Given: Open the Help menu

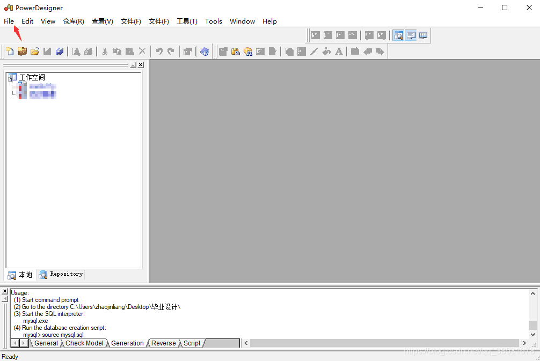Looking at the screenshot, I should tap(269, 21).
